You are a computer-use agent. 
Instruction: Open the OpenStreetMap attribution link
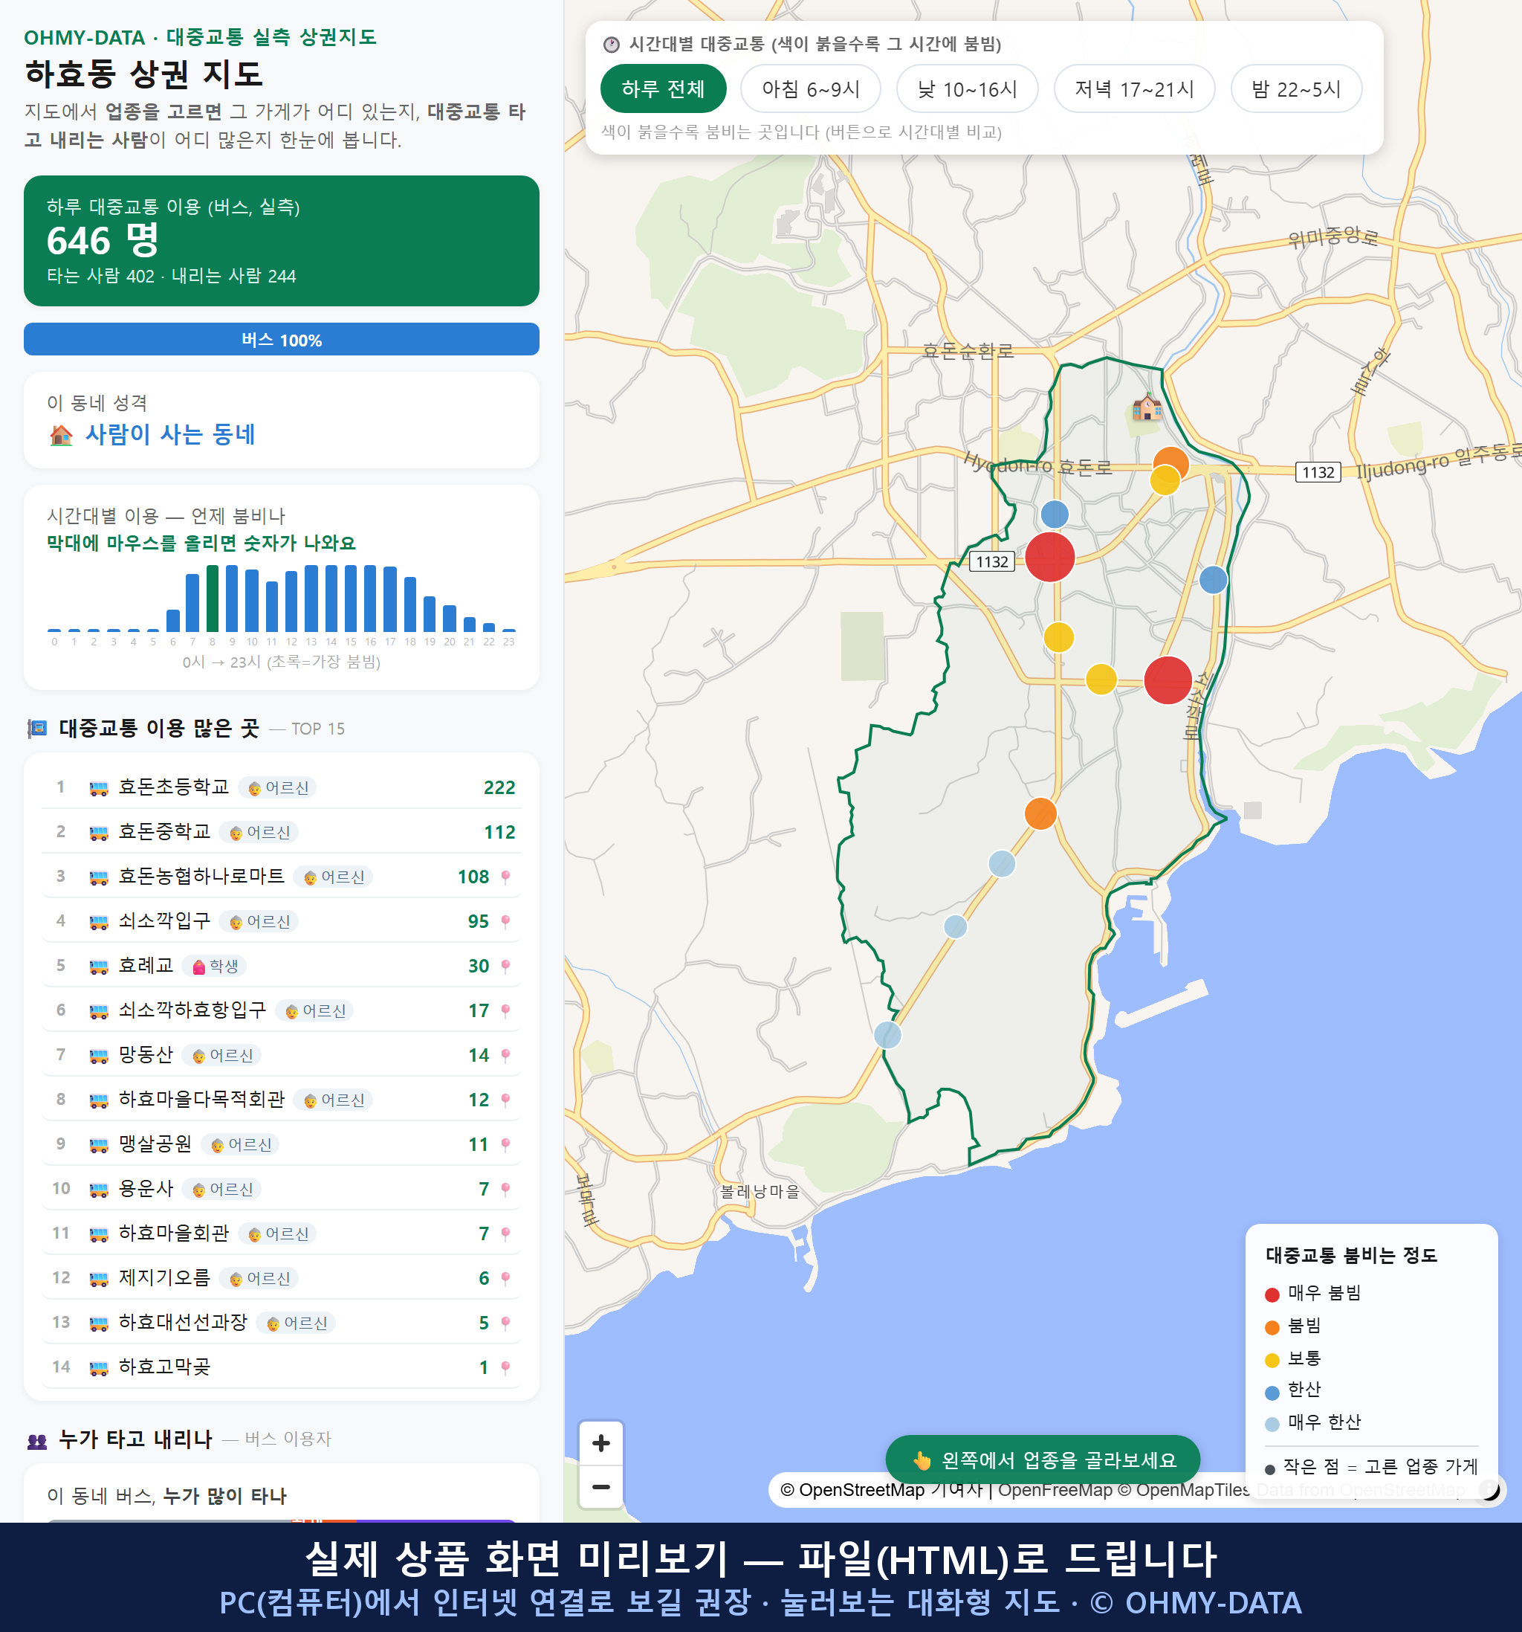[852, 1489]
